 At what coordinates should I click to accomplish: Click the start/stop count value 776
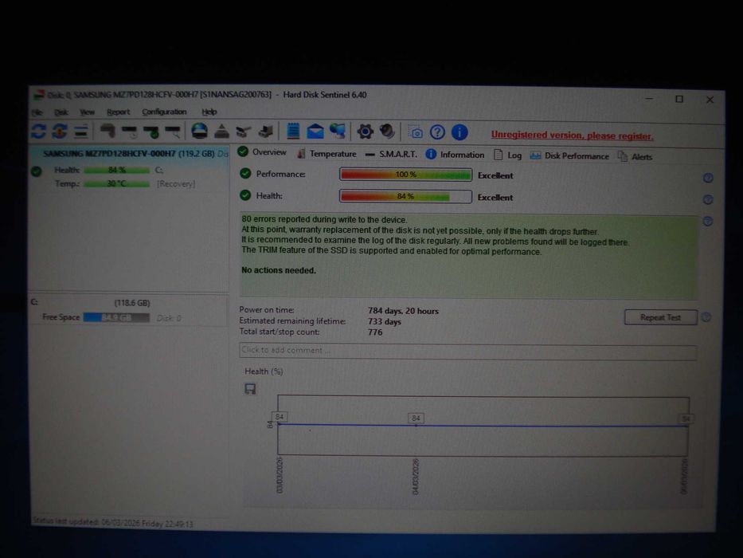(x=375, y=332)
